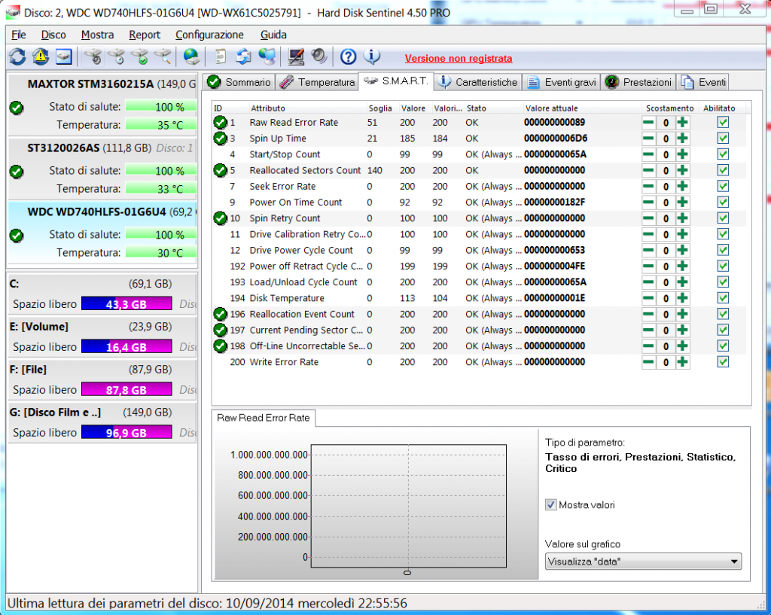771x615 pixels.
Task: Click the yellow warning triangle toolbar icon
Action: (41, 56)
